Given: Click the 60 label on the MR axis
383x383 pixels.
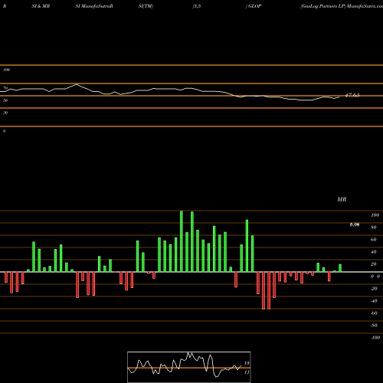Looking at the screenshot, I should coord(374,240).
